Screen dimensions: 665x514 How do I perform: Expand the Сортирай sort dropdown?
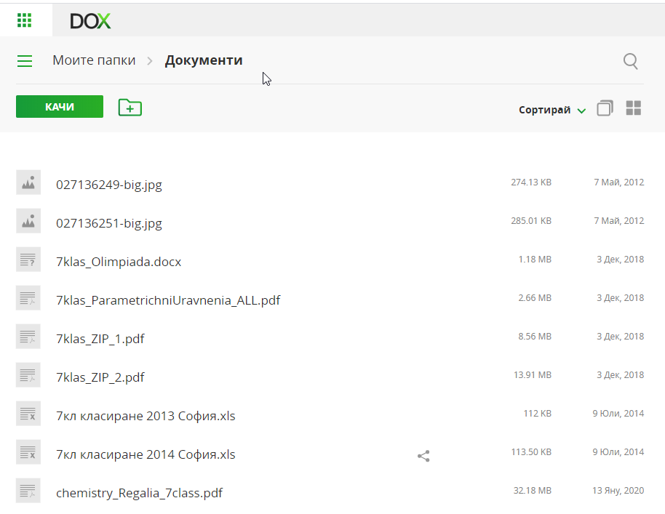click(544, 111)
